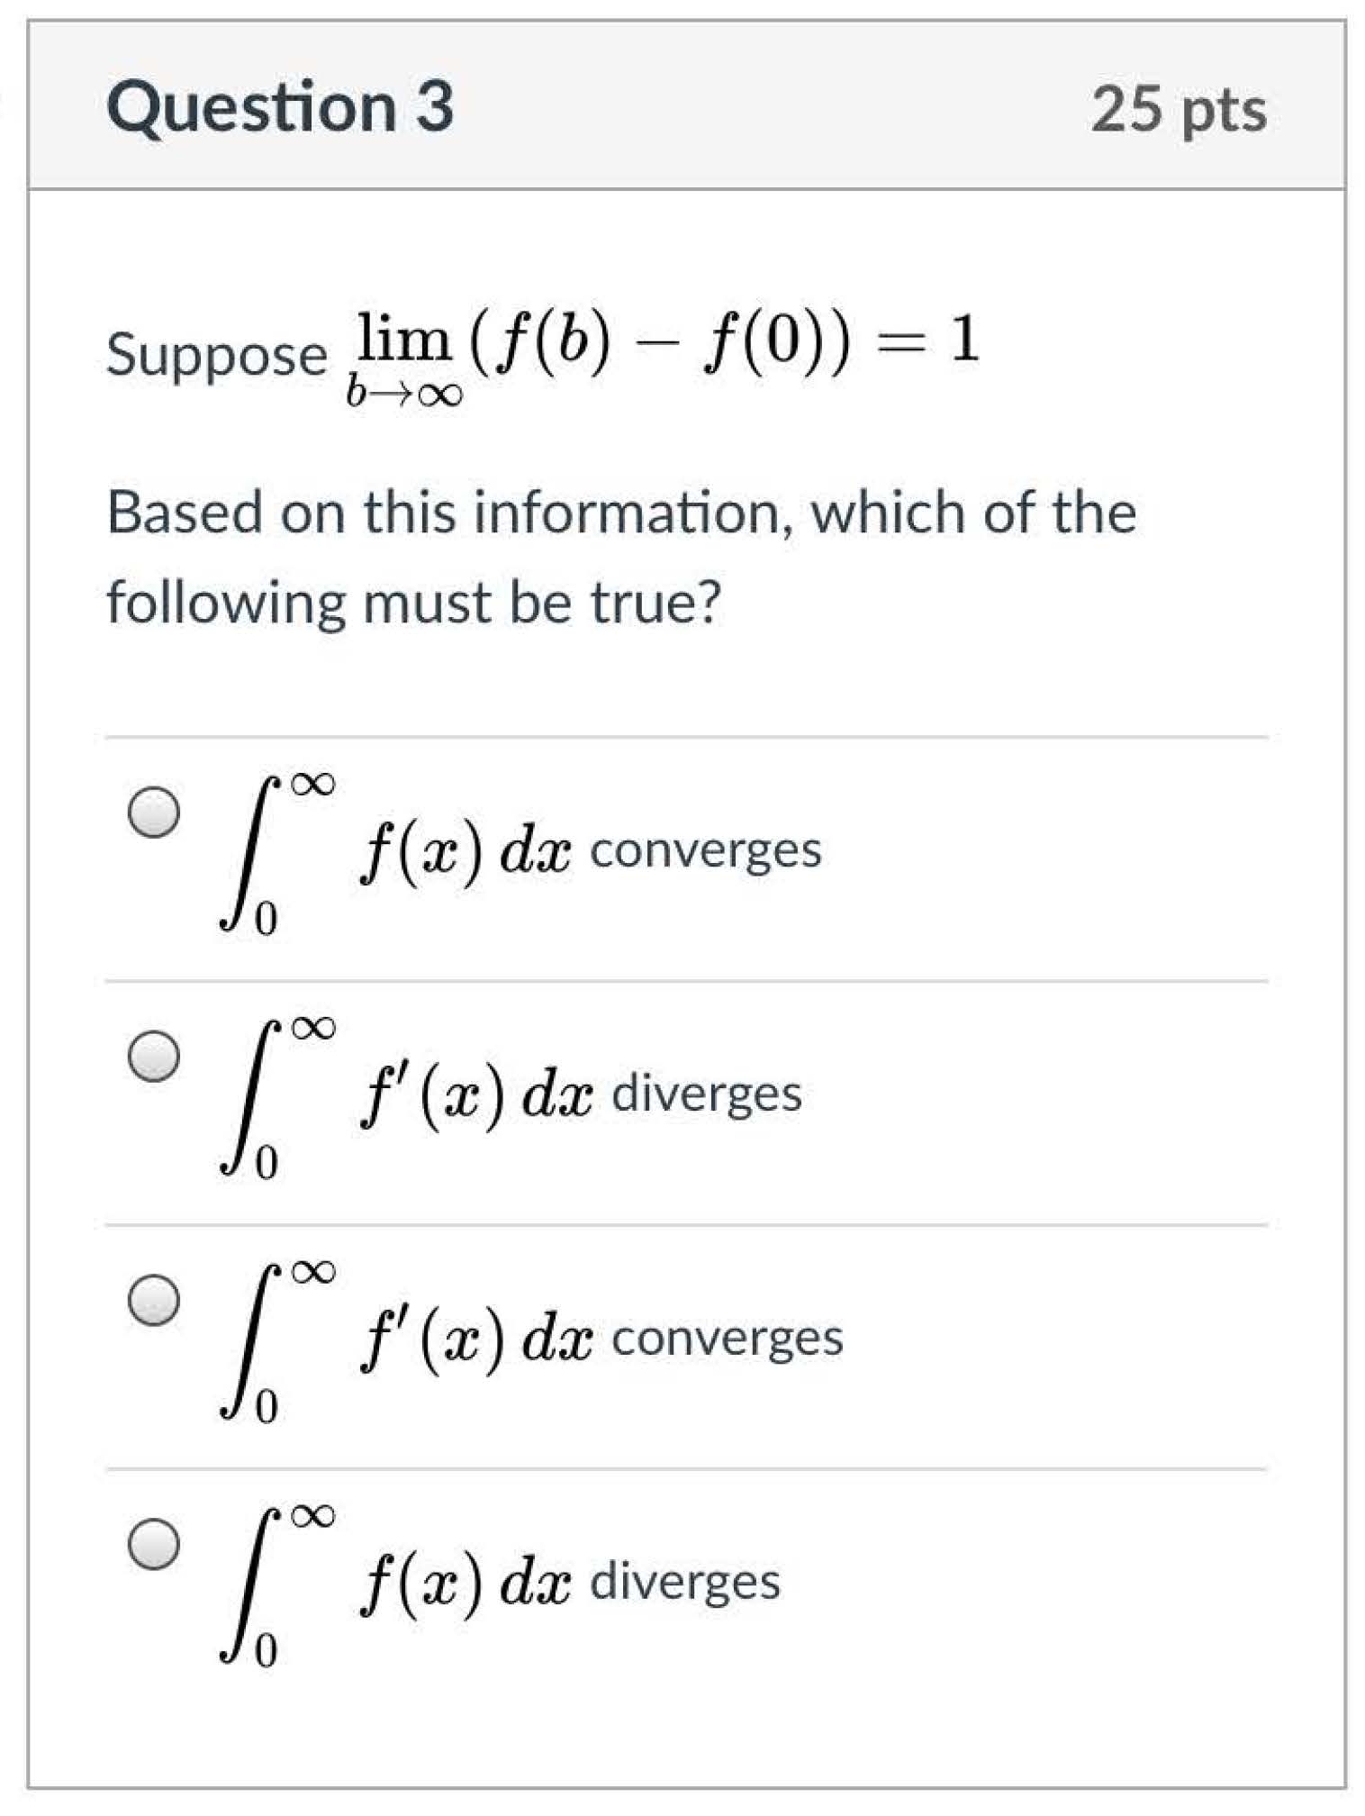The image size is (1365, 1816).
Task: Click the "Question 3" heading
Action: (280, 107)
